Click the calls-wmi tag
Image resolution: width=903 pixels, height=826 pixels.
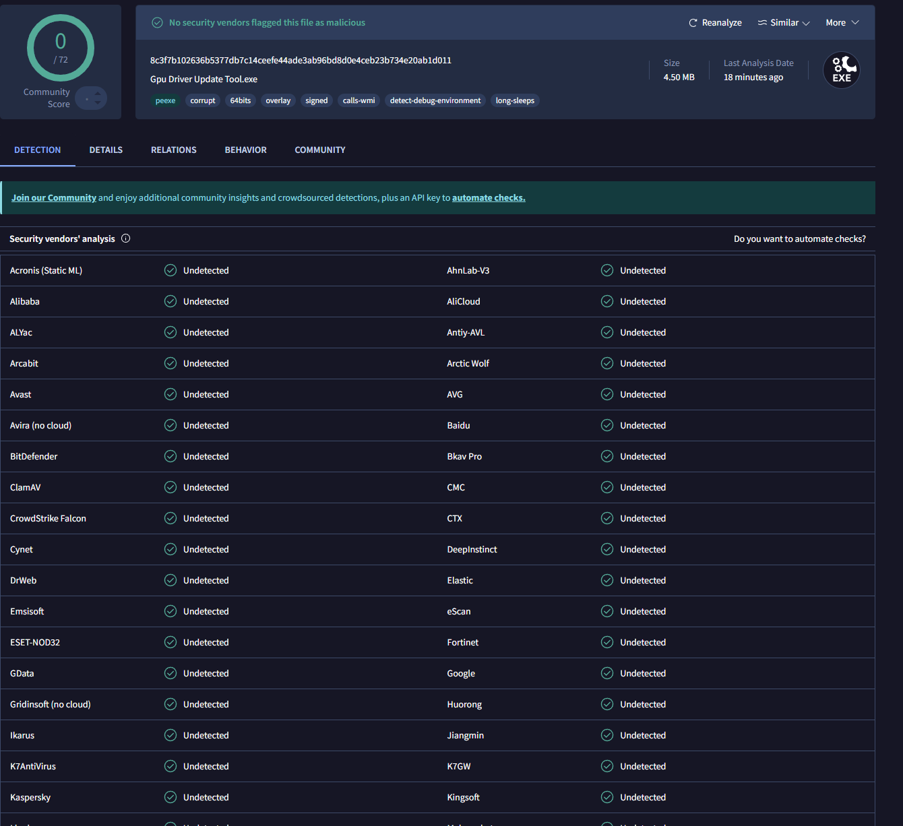[359, 100]
